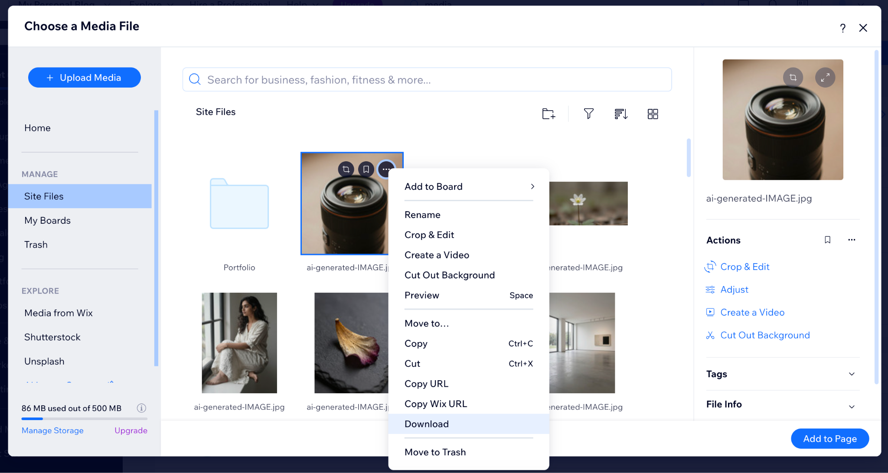Click the help question mark icon

click(x=842, y=28)
